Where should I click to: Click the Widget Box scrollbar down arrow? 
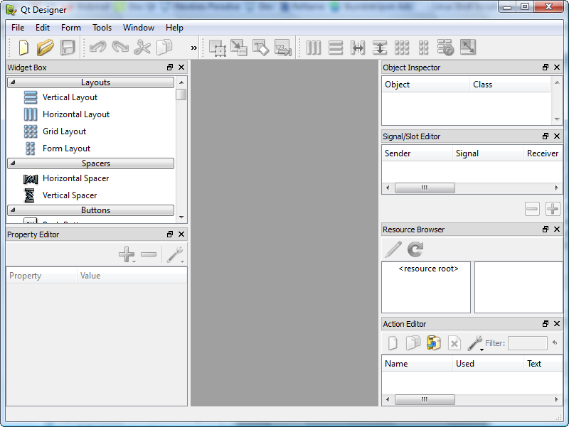pyautogui.click(x=181, y=217)
